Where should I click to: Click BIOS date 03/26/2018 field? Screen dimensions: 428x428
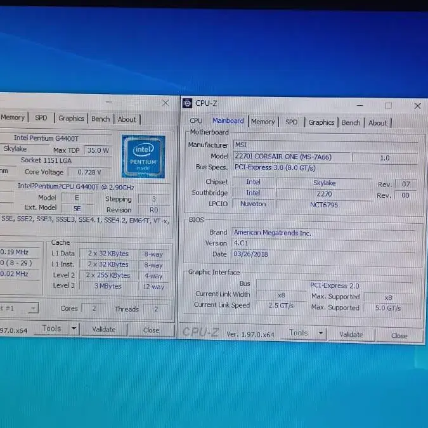[323, 254]
